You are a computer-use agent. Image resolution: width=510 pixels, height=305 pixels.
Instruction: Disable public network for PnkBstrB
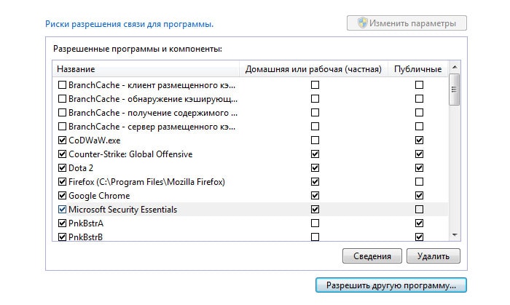coord(419,237)
